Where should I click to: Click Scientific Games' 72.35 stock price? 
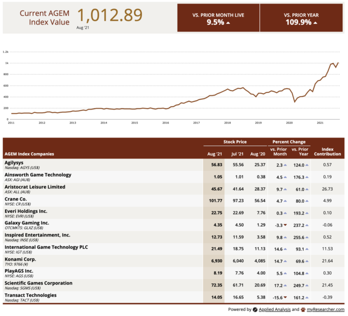point(216,285)
